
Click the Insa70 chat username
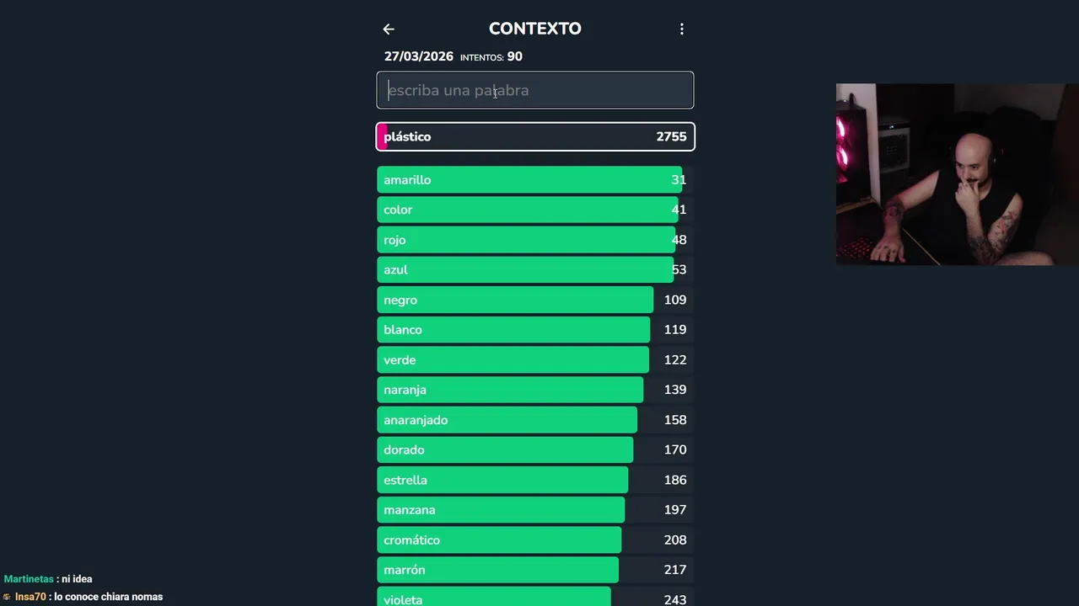tap(30, 597)
